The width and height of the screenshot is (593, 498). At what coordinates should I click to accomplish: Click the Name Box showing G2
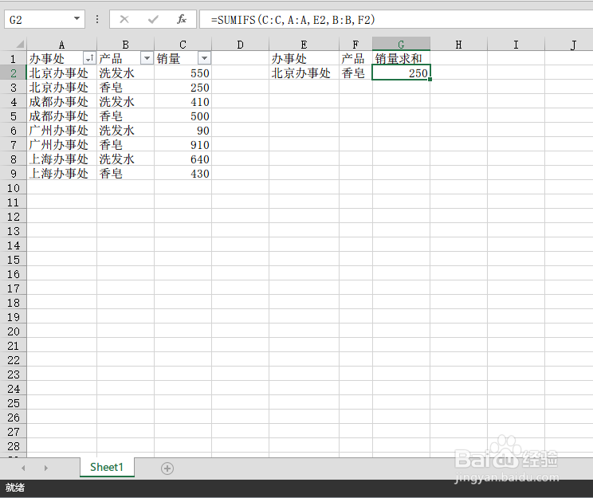tap(45, 19)
